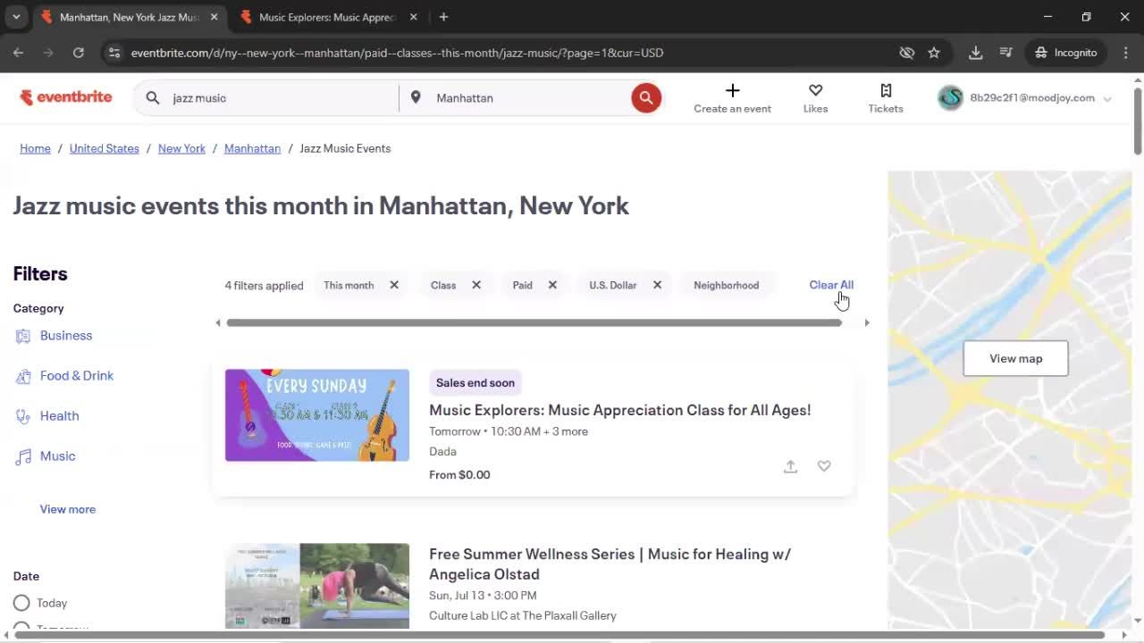
Task: Click the Eventbrite logo
Action: point(66,97)
